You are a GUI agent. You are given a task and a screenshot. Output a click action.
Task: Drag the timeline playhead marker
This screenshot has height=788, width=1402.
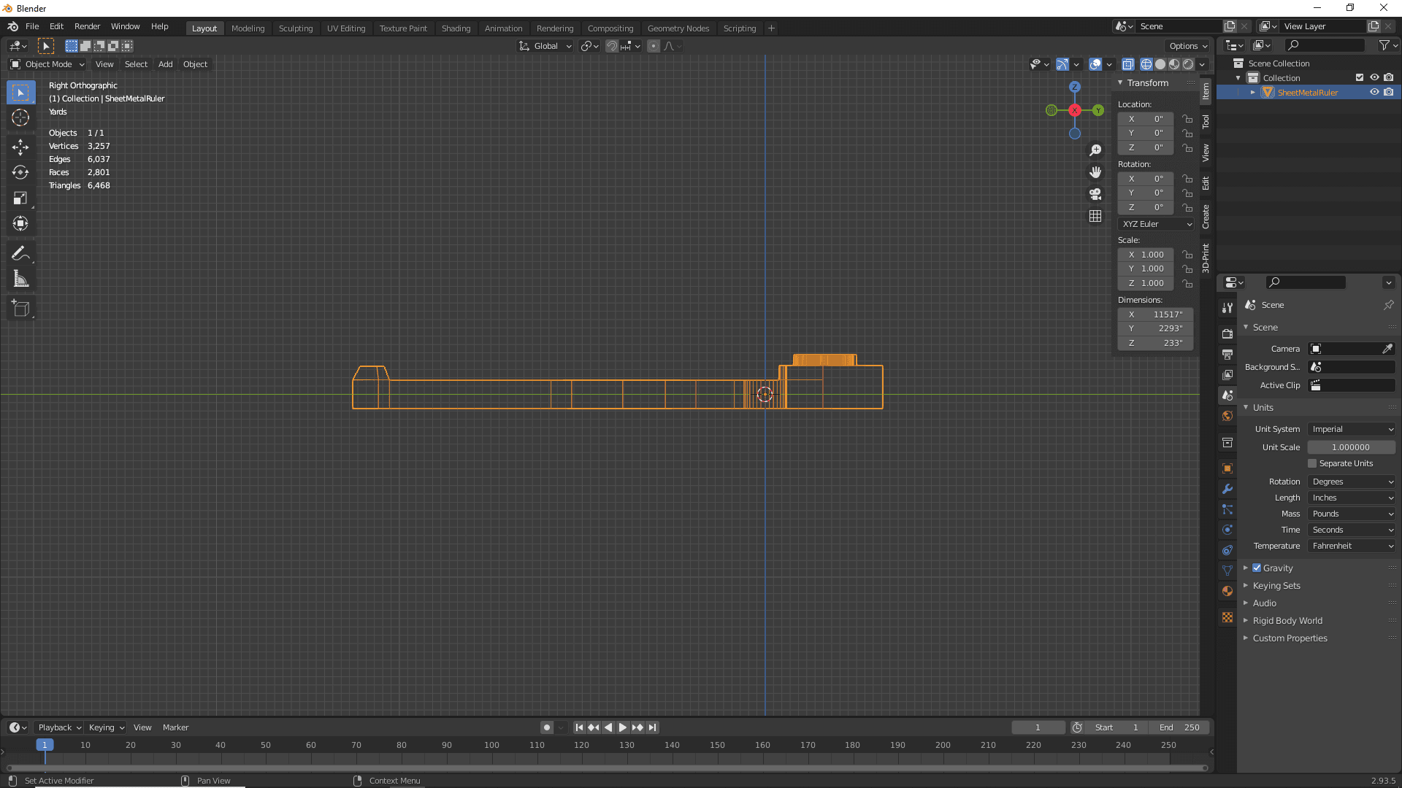pos(45,745)
